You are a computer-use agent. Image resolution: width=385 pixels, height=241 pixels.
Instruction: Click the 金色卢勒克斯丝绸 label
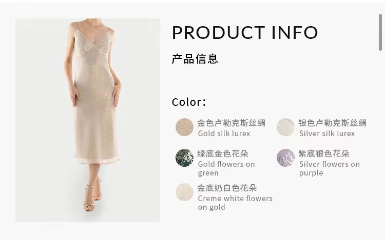232,123
